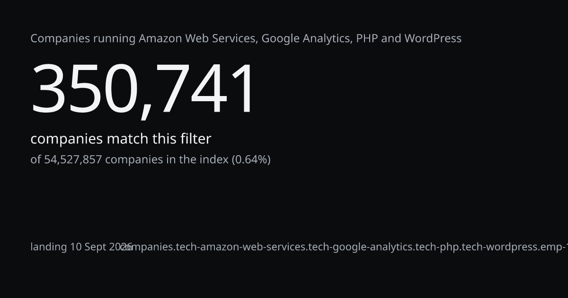Click "tech-wordpress" segment in the bottom slug

(x=497, y=247)
